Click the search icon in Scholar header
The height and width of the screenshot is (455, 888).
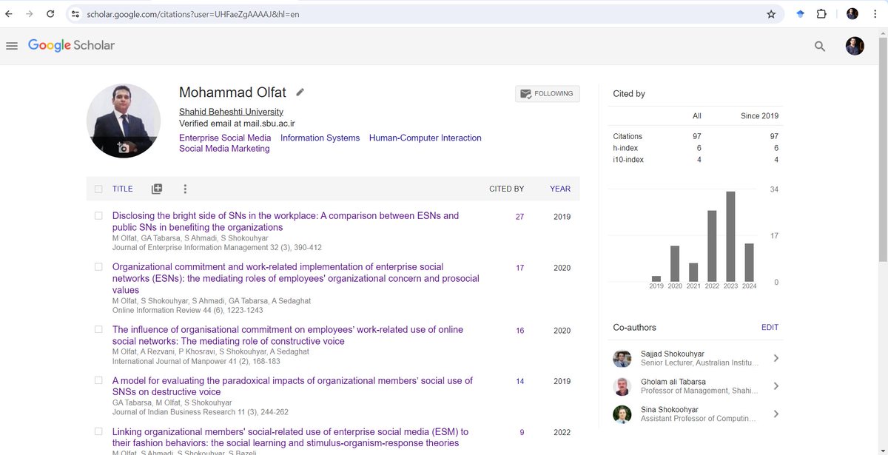[x=819, y=45]
